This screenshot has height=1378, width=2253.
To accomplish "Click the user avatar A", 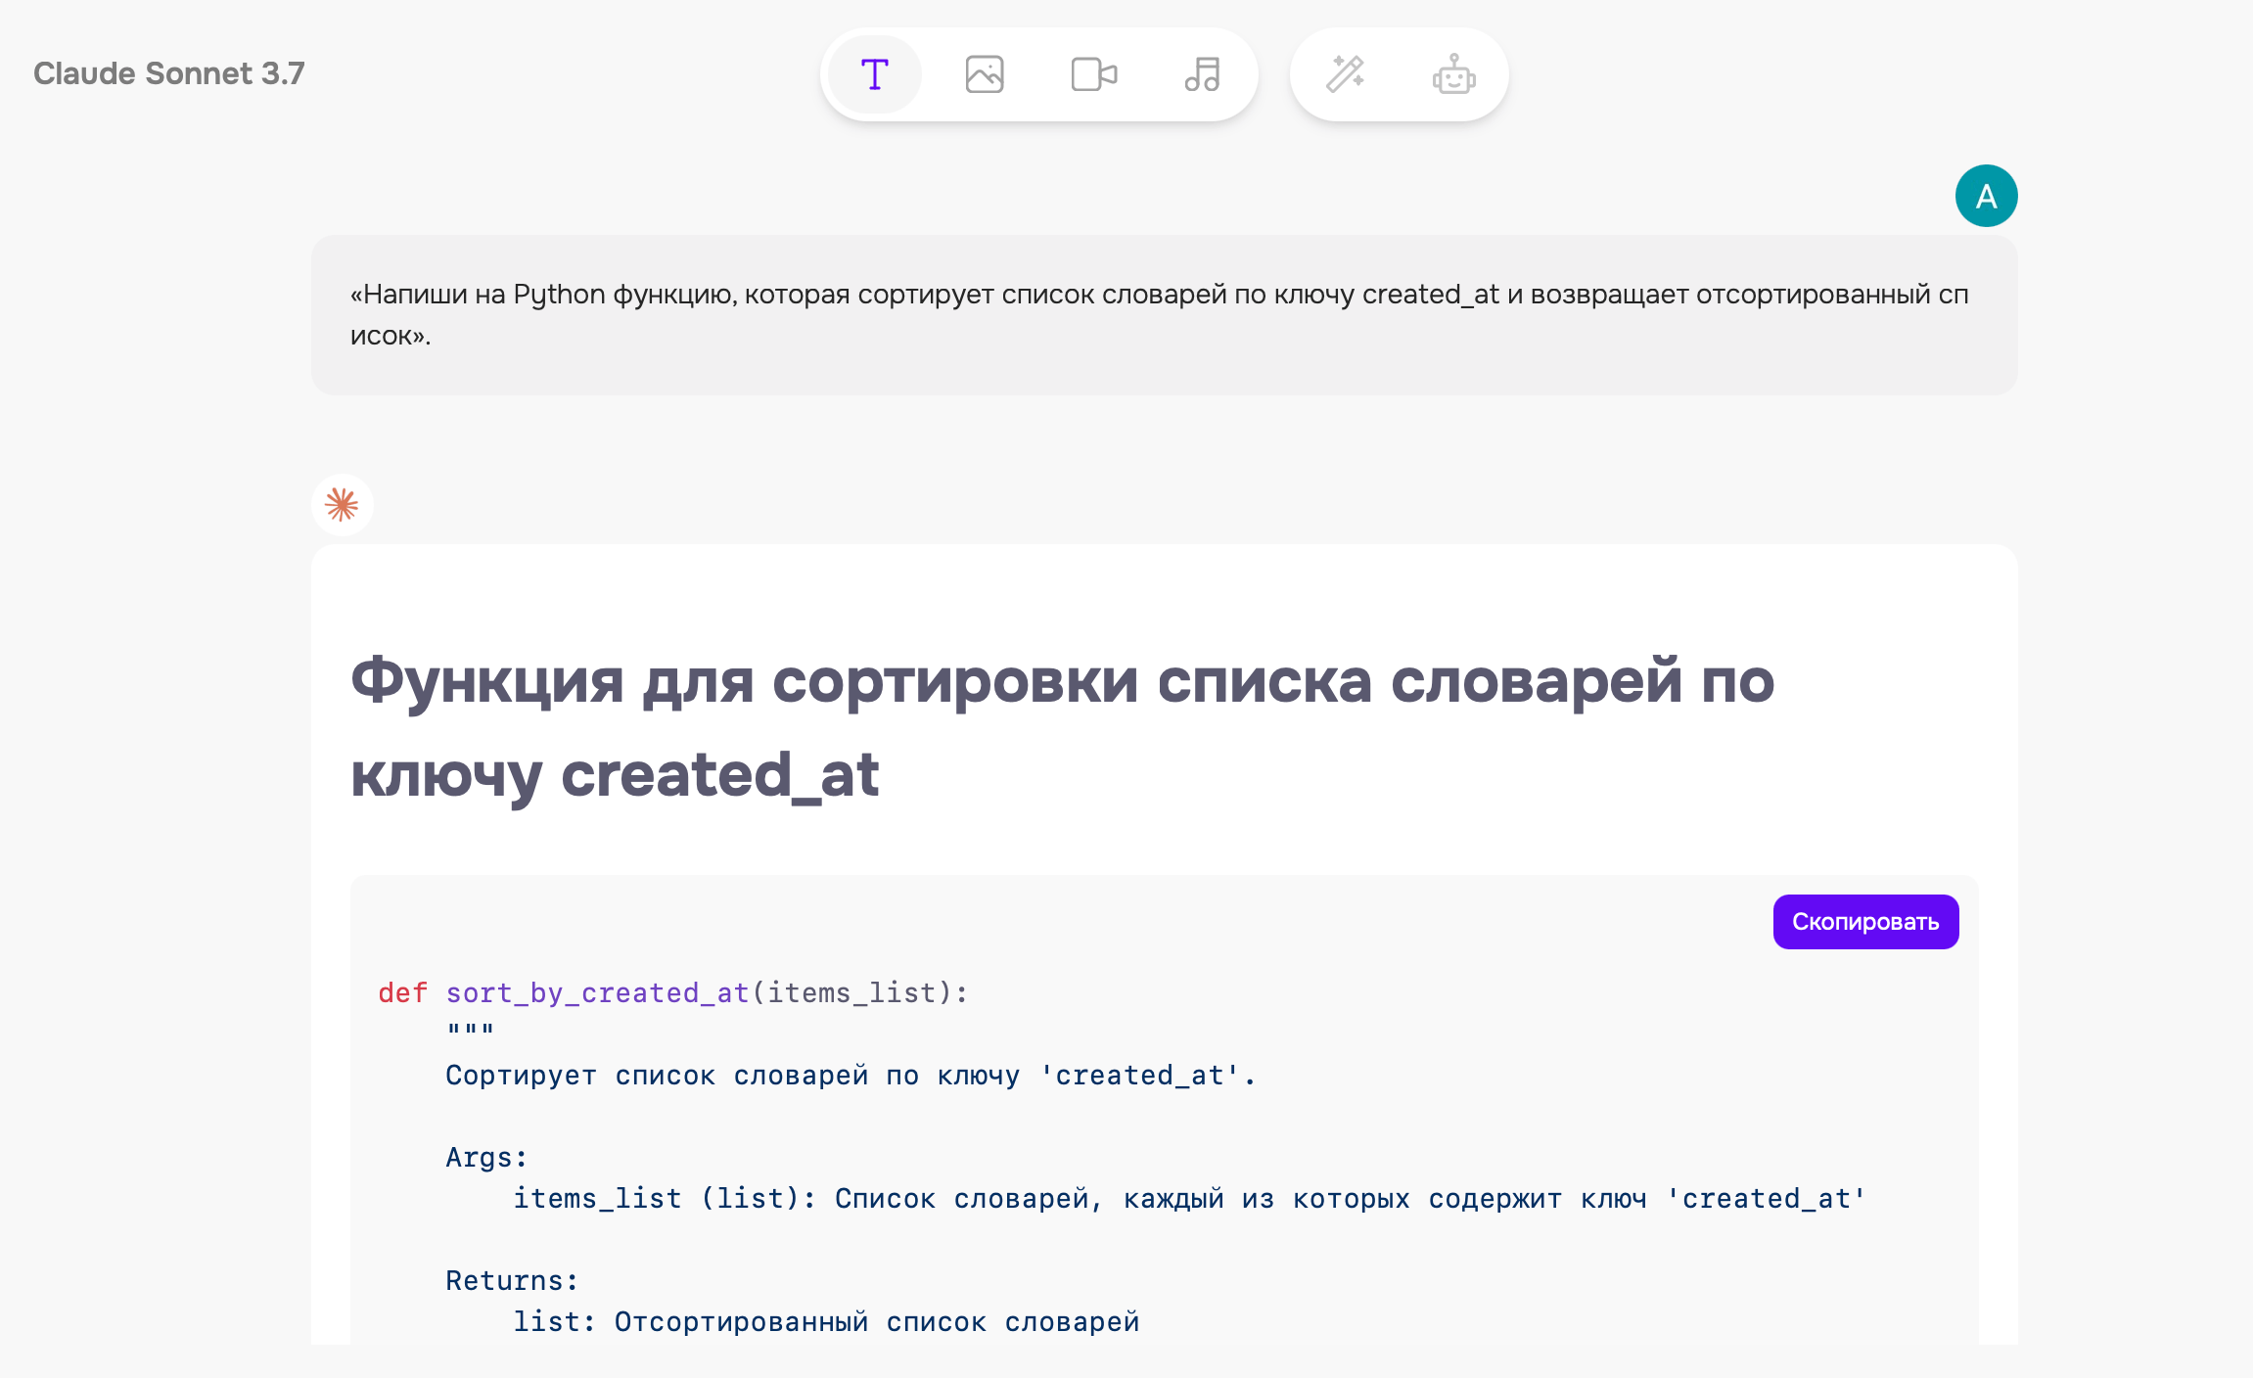I will click(x=1986, y=196).
